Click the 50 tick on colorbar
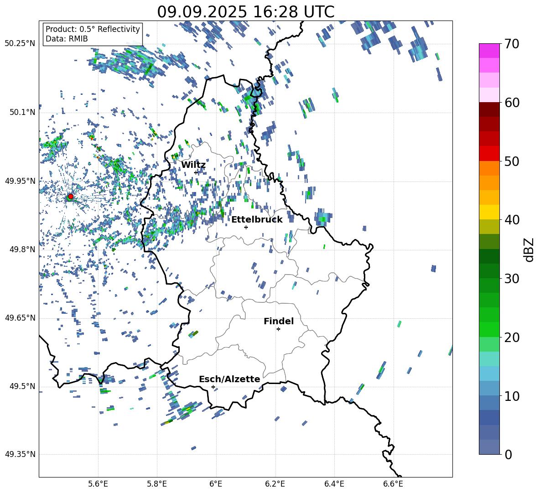Image resolution: width=540 pixels, height=493 pixels. coord(512,161)
